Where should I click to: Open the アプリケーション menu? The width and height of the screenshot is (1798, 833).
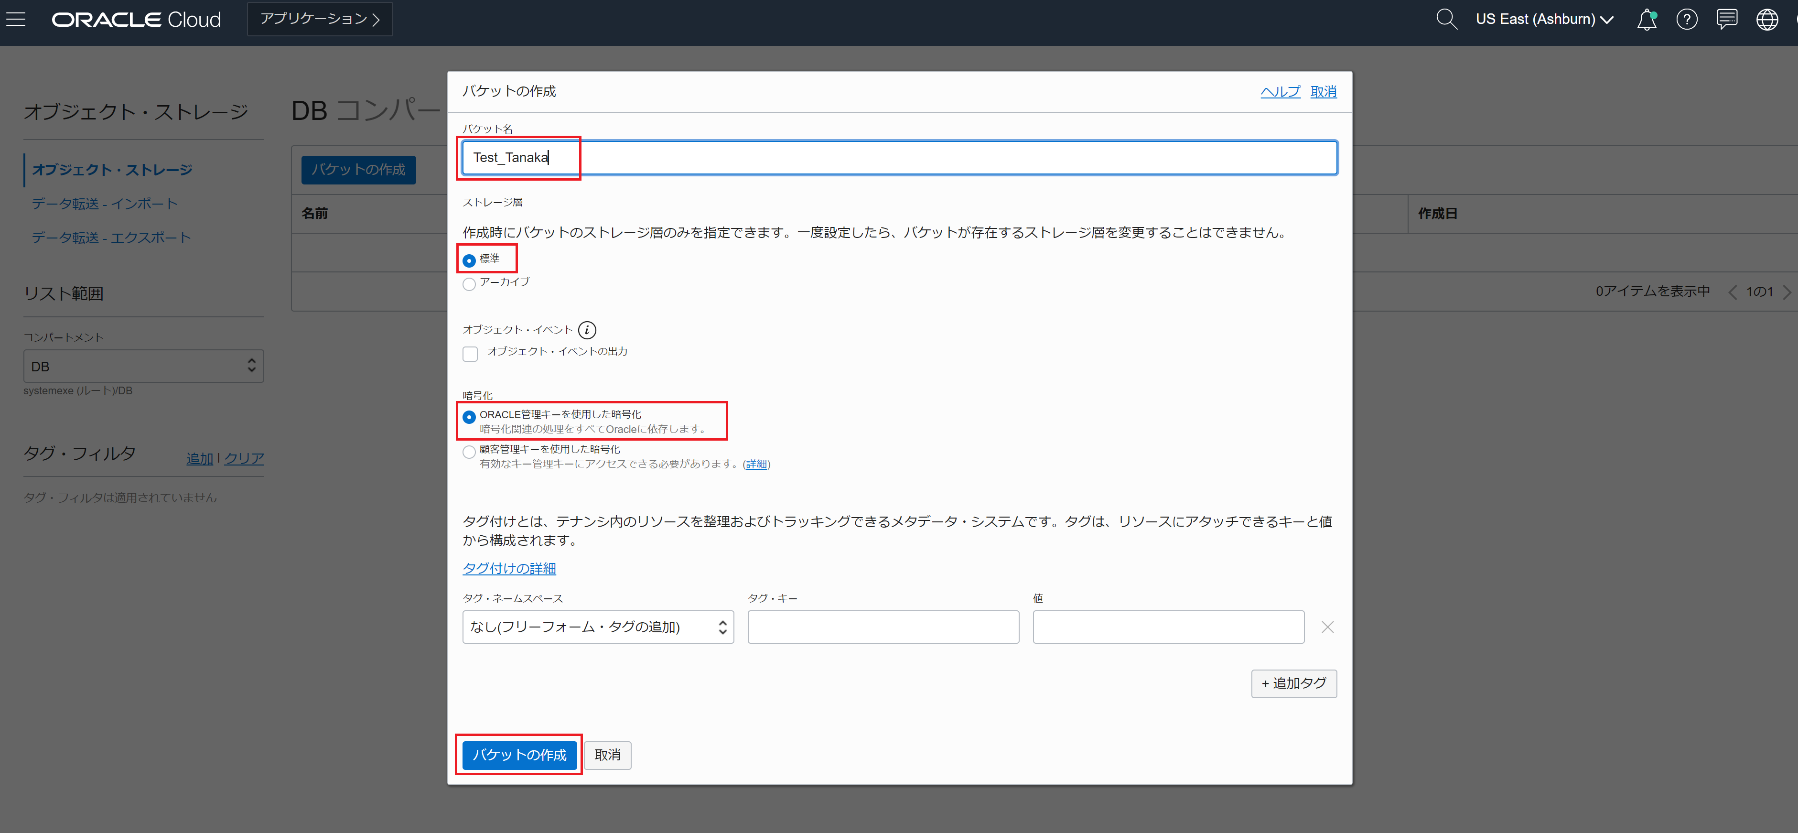pyautogui.click(x=320, y=19)
